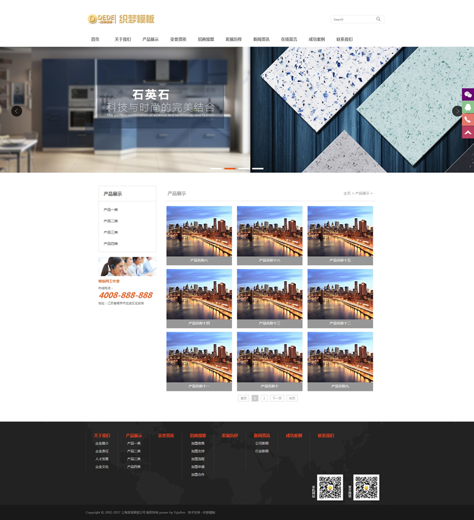Click 加盟政策 link in footer

[197, 443]
